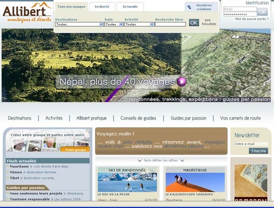Open the Activités menu

54,118
